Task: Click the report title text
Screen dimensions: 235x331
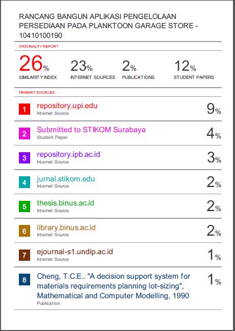Action: tap(108, 26)
